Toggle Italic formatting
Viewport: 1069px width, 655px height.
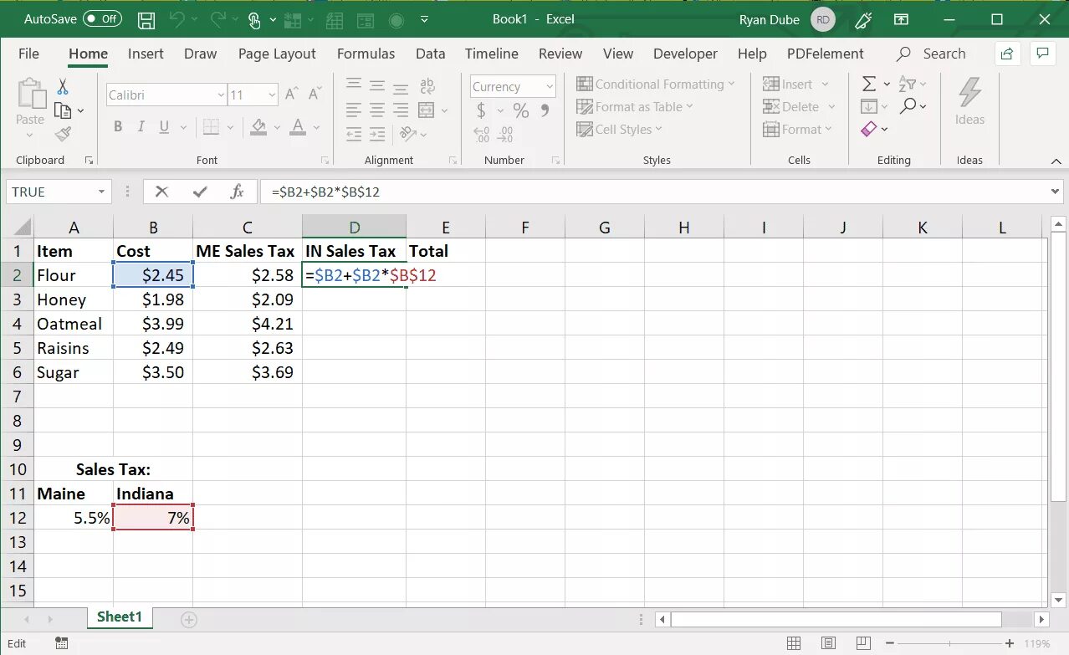tap(141, 127)
